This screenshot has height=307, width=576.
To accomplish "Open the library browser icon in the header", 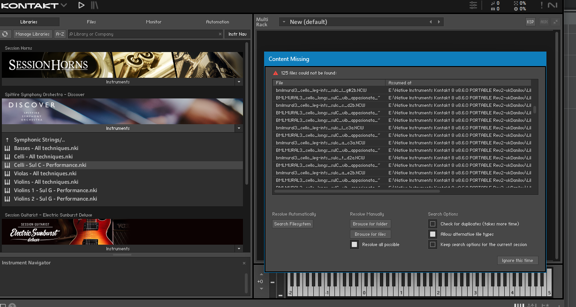I will pos(95,5).
